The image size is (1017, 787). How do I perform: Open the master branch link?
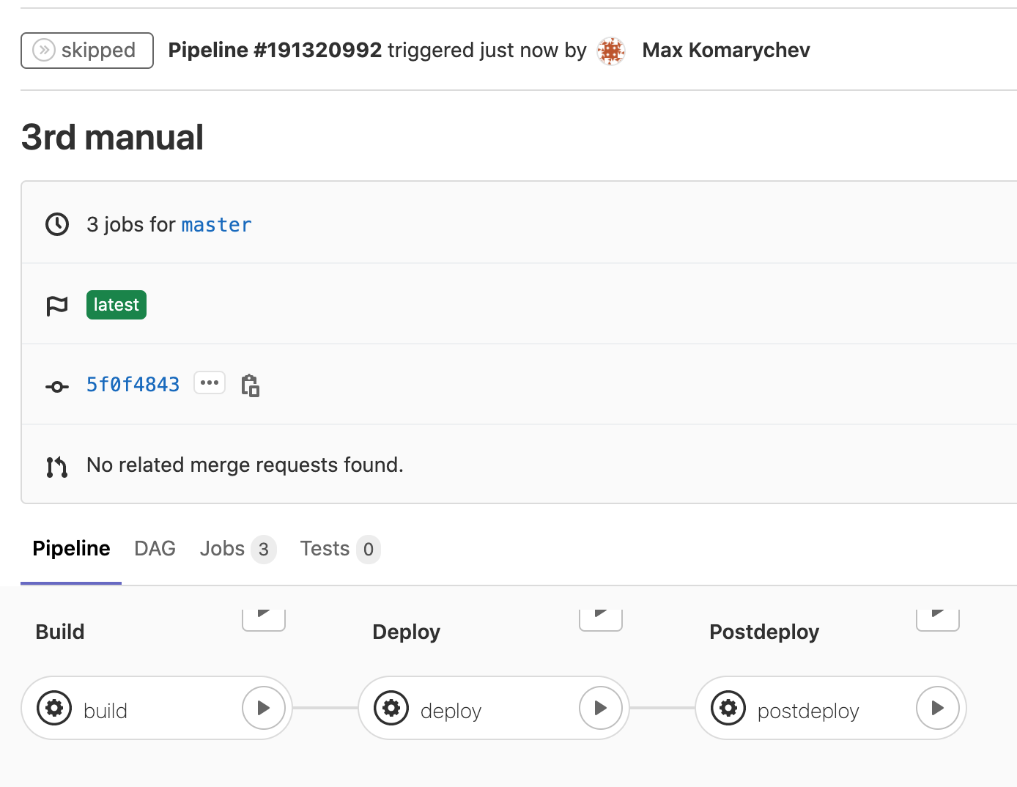[216, 225]
